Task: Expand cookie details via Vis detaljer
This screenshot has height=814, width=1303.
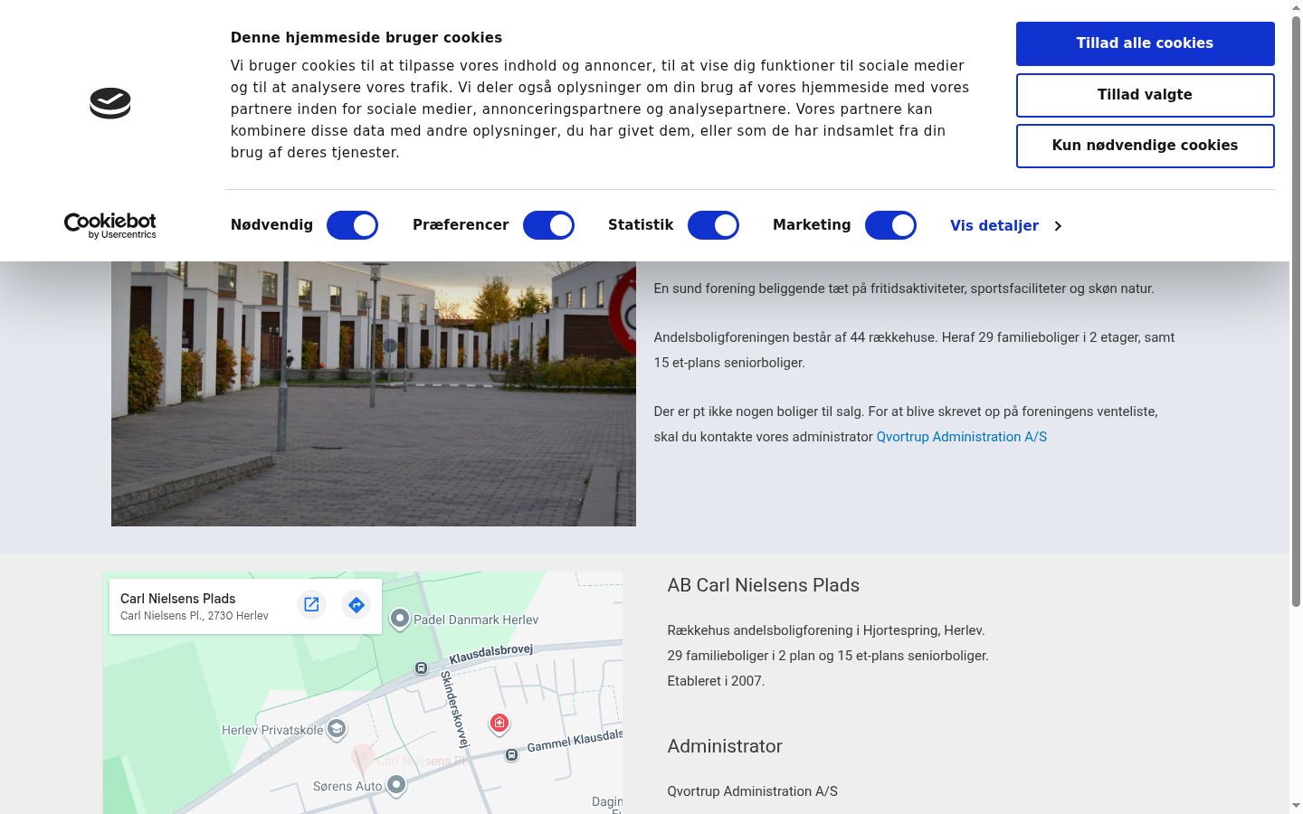Action: (1005, 225)
